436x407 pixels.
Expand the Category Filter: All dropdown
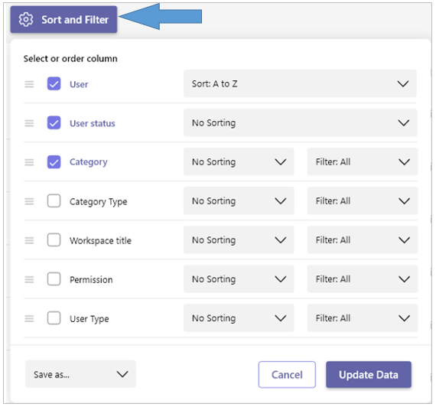tap(363, 162)
